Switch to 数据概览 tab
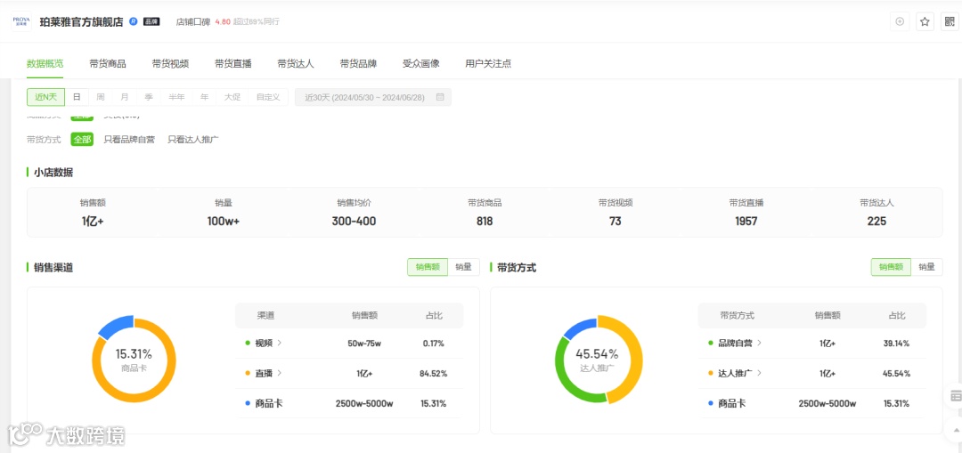The image size is (962, 453). (x=45, y=63)
